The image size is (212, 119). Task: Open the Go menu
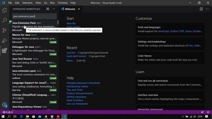(x=46, y=3)
